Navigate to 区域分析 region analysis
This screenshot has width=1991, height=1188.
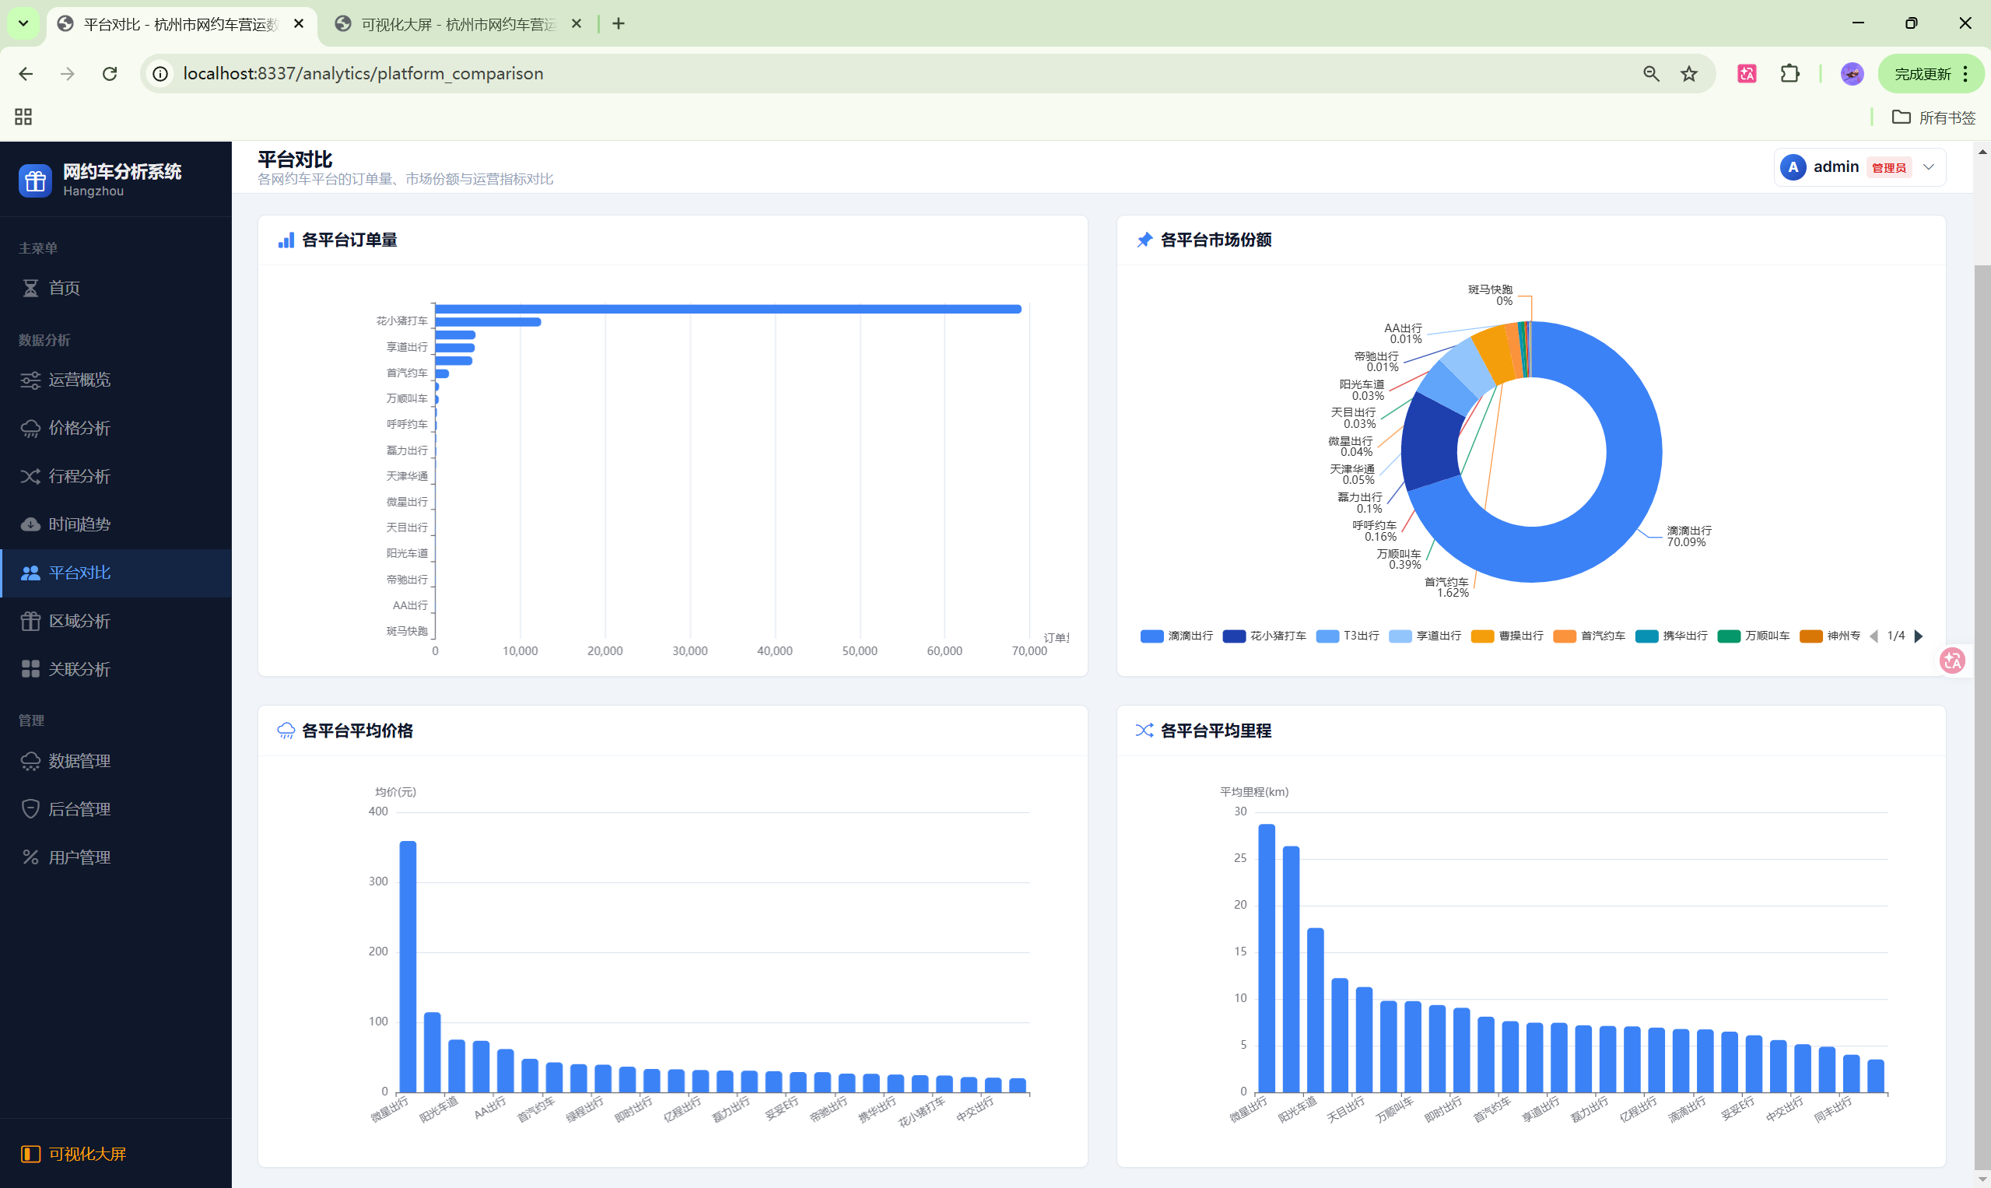tap(79, 621)
